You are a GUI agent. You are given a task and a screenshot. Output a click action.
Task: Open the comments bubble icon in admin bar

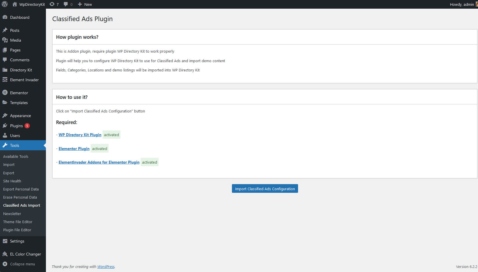pyautogui.click(x=66, y=4)
